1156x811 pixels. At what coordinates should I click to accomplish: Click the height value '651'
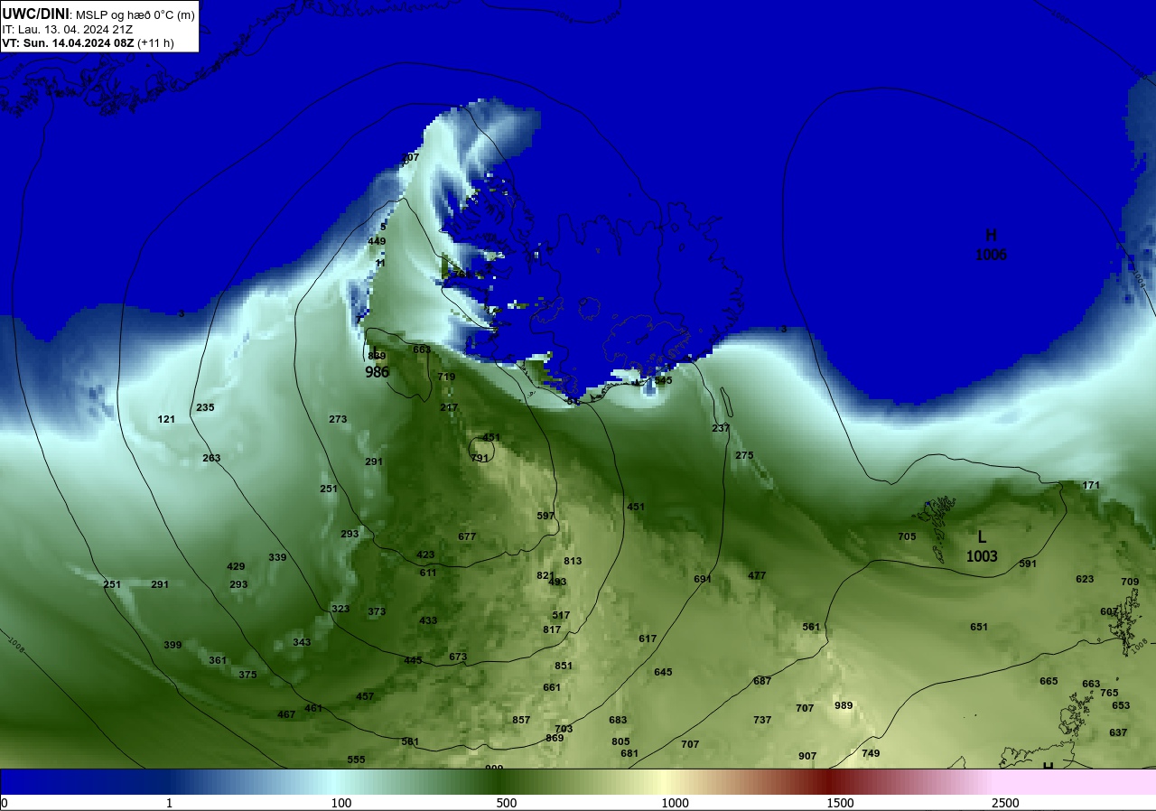click(979, 627)
